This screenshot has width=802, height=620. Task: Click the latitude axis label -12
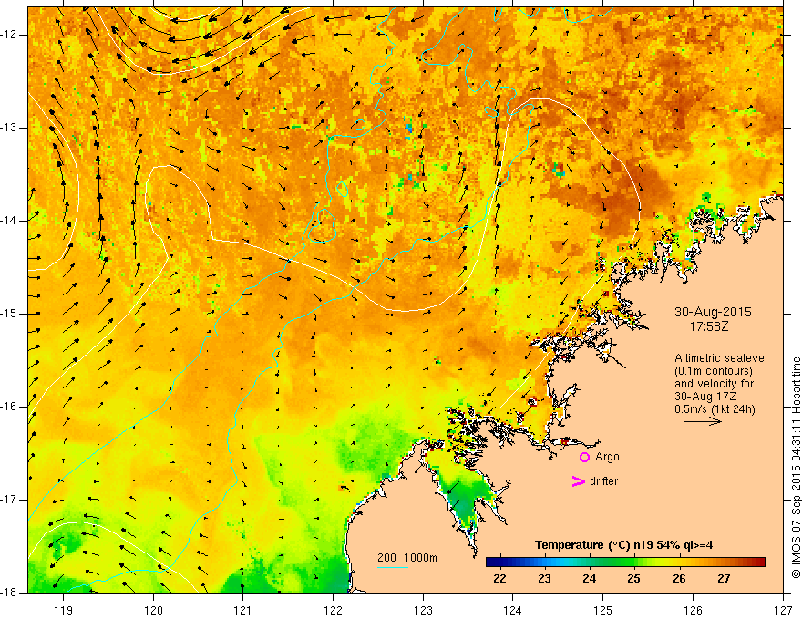(10, 35)
